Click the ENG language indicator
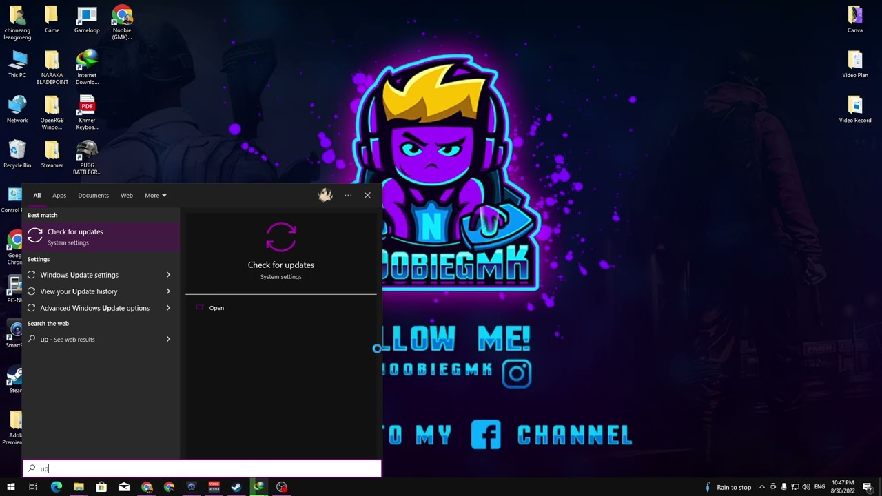This screenshot has height=496, width=882. point(820,487)
